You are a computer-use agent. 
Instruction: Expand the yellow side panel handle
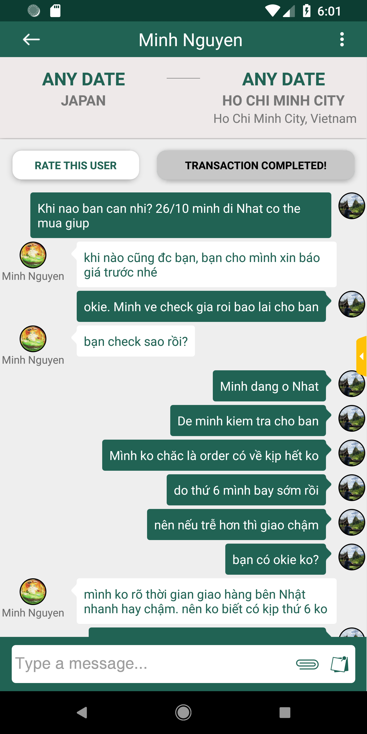(361, 356)
